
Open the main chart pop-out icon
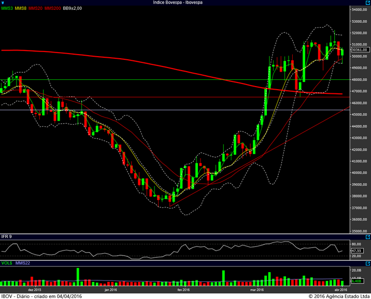tap(368, 3)
